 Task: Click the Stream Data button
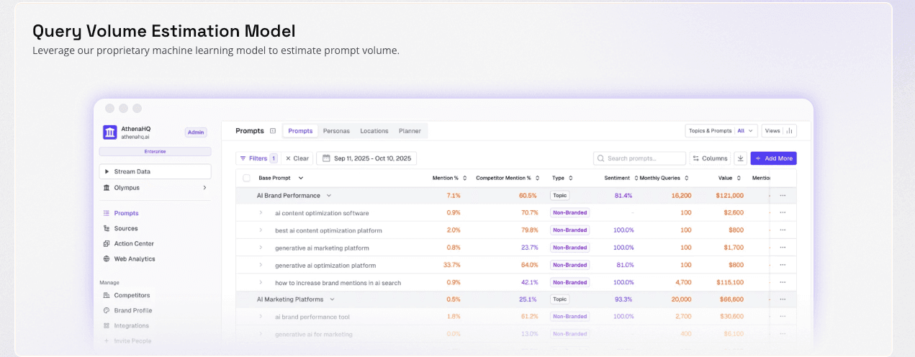[155, 171]
